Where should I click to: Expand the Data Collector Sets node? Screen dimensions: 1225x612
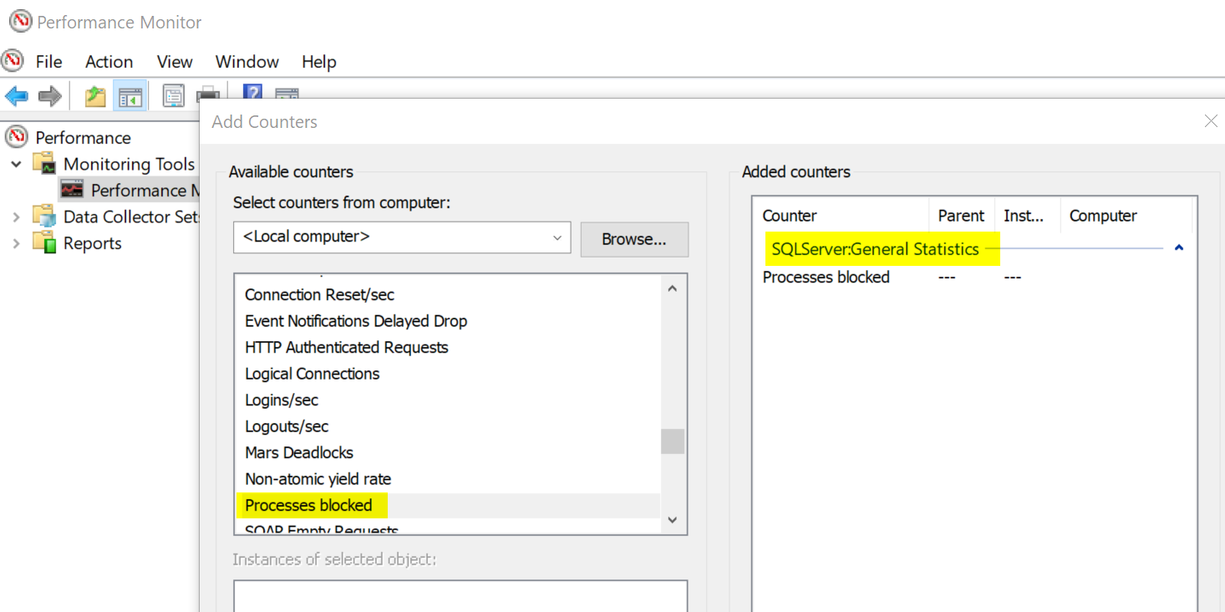click(x=16, y=217)
